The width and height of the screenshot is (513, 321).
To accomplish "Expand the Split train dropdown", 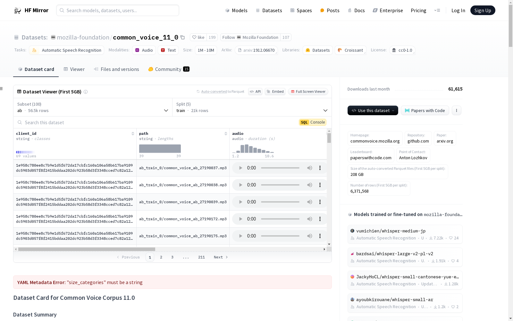I will [252, 107].
